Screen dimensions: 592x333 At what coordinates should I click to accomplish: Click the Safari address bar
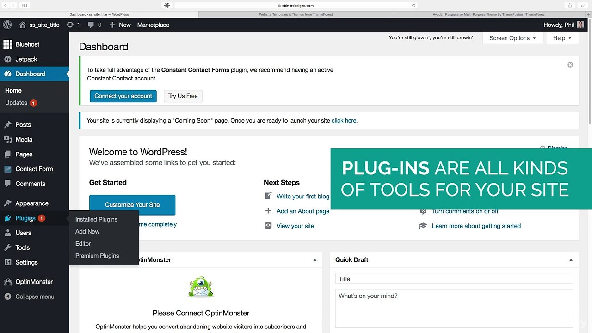click(296, 6)
